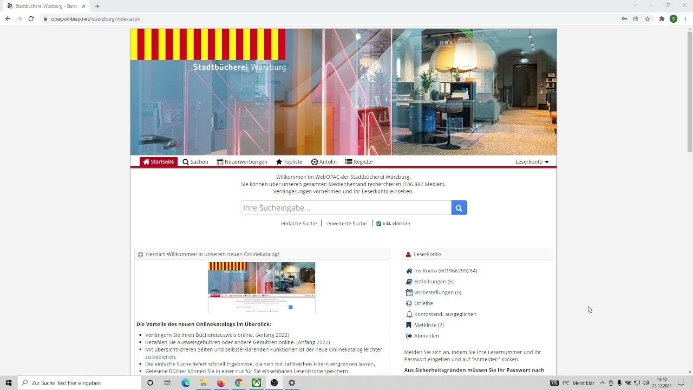
Task: Click the online catalog preview thumbnail
Action: click(x=261, y=288)
